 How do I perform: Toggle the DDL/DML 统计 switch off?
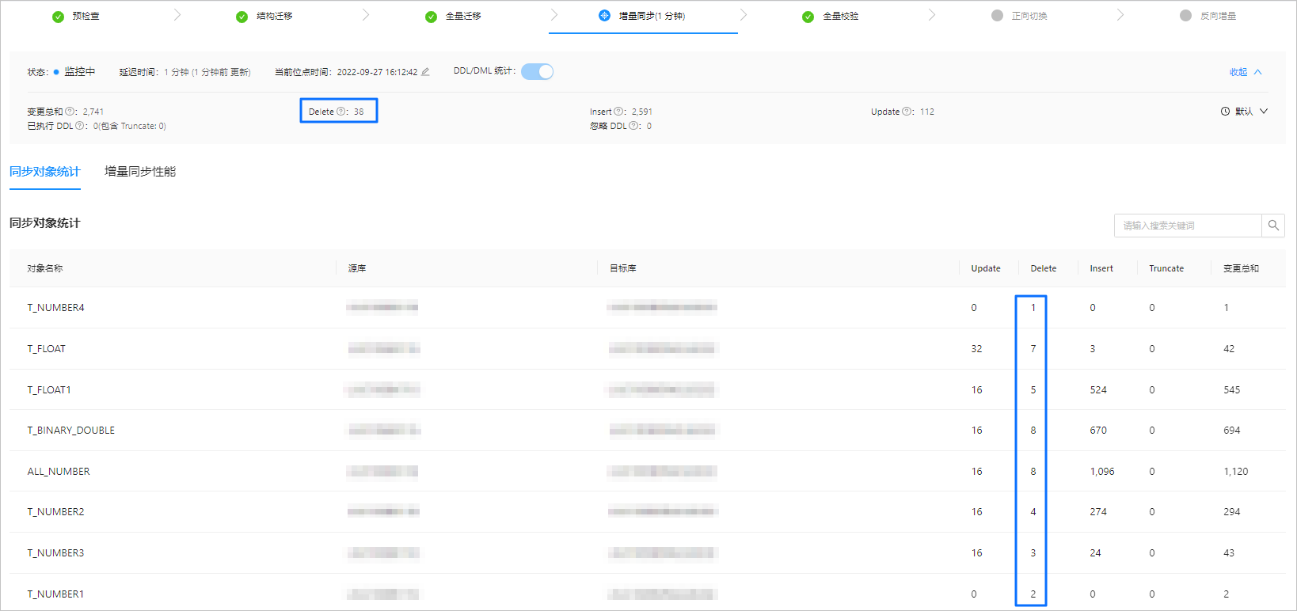click(537, 72)
